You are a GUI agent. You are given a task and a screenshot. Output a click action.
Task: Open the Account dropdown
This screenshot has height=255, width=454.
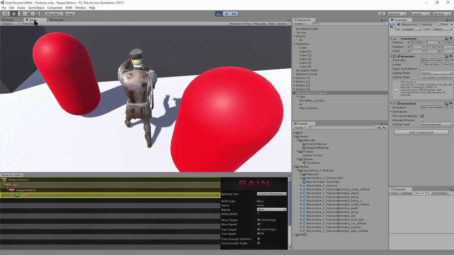click(397, 14)
